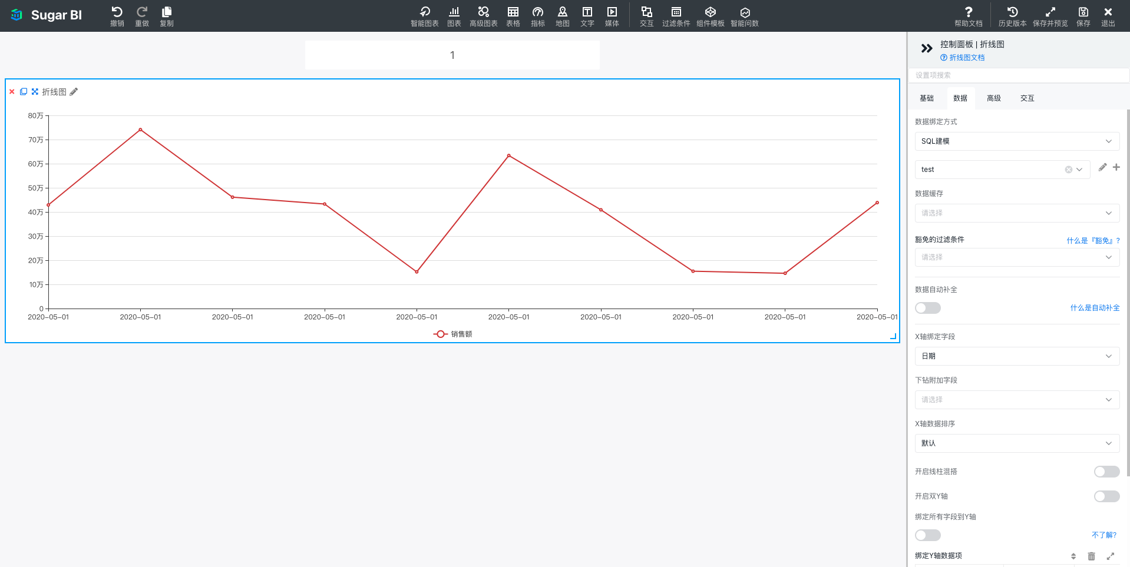
Task: Click the Redo (重做) icon
Action: 142,12
